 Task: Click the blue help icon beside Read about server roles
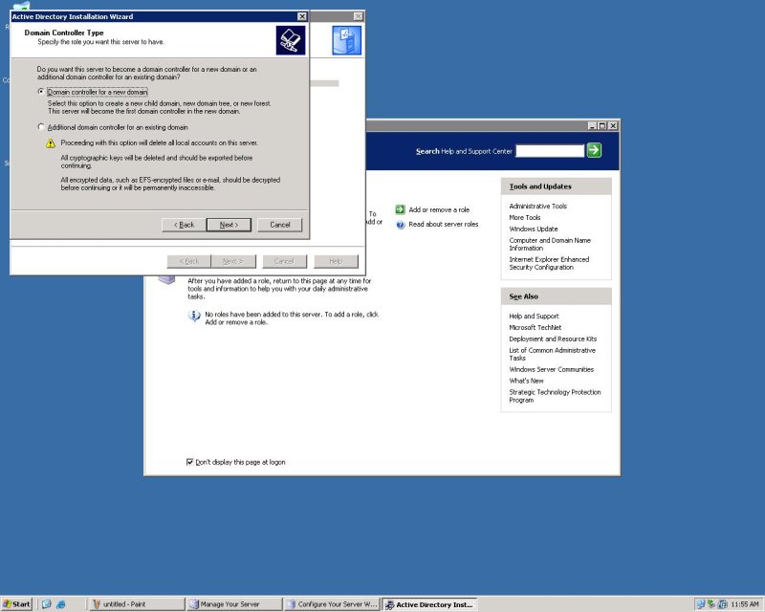pos(401,225)
